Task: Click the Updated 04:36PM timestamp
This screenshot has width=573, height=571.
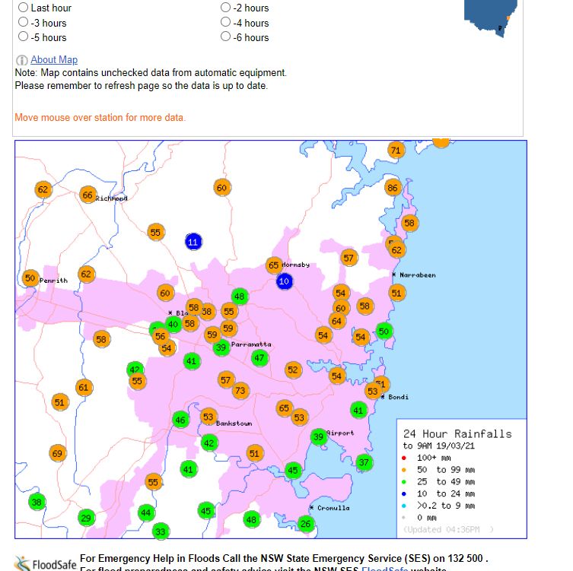Action: point(448,529)
